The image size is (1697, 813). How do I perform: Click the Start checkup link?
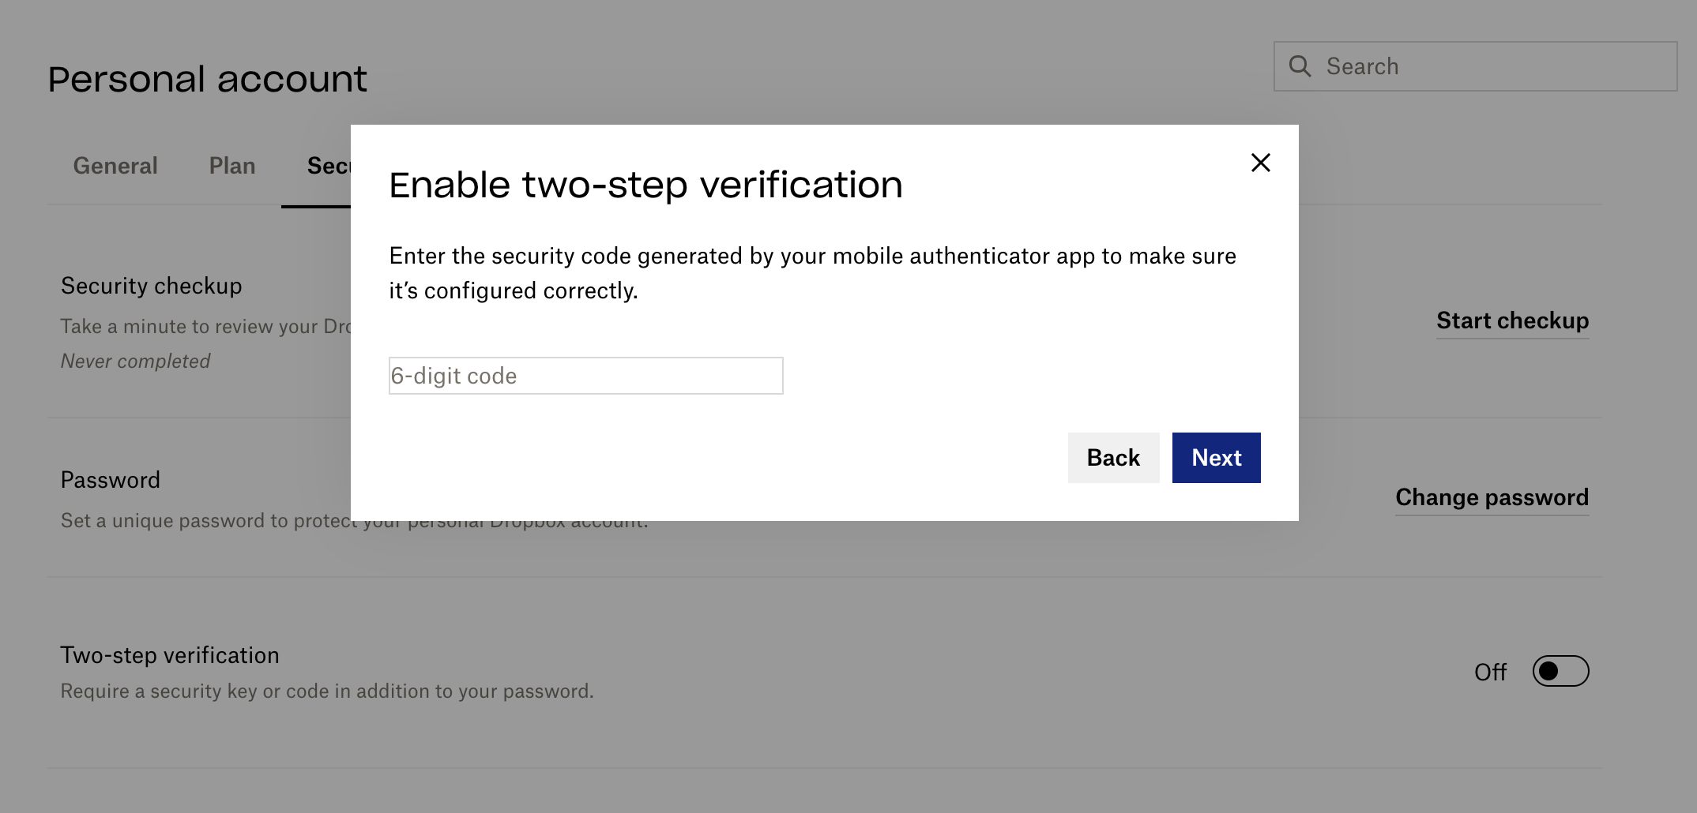pyautogui.click(x=1512, y=320)
